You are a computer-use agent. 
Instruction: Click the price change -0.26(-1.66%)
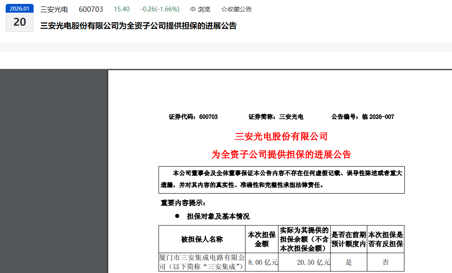160,9
